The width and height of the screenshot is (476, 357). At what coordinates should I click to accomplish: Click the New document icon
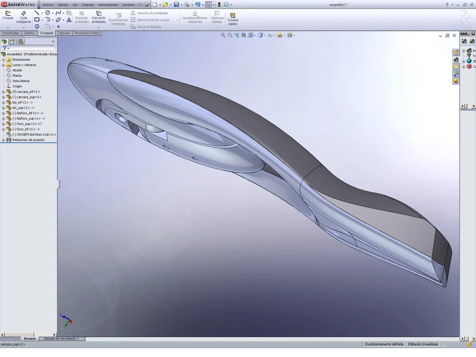point(155,4)
